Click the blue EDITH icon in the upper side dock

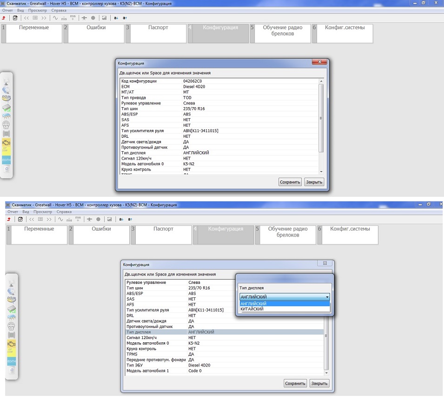pos(6,160)
